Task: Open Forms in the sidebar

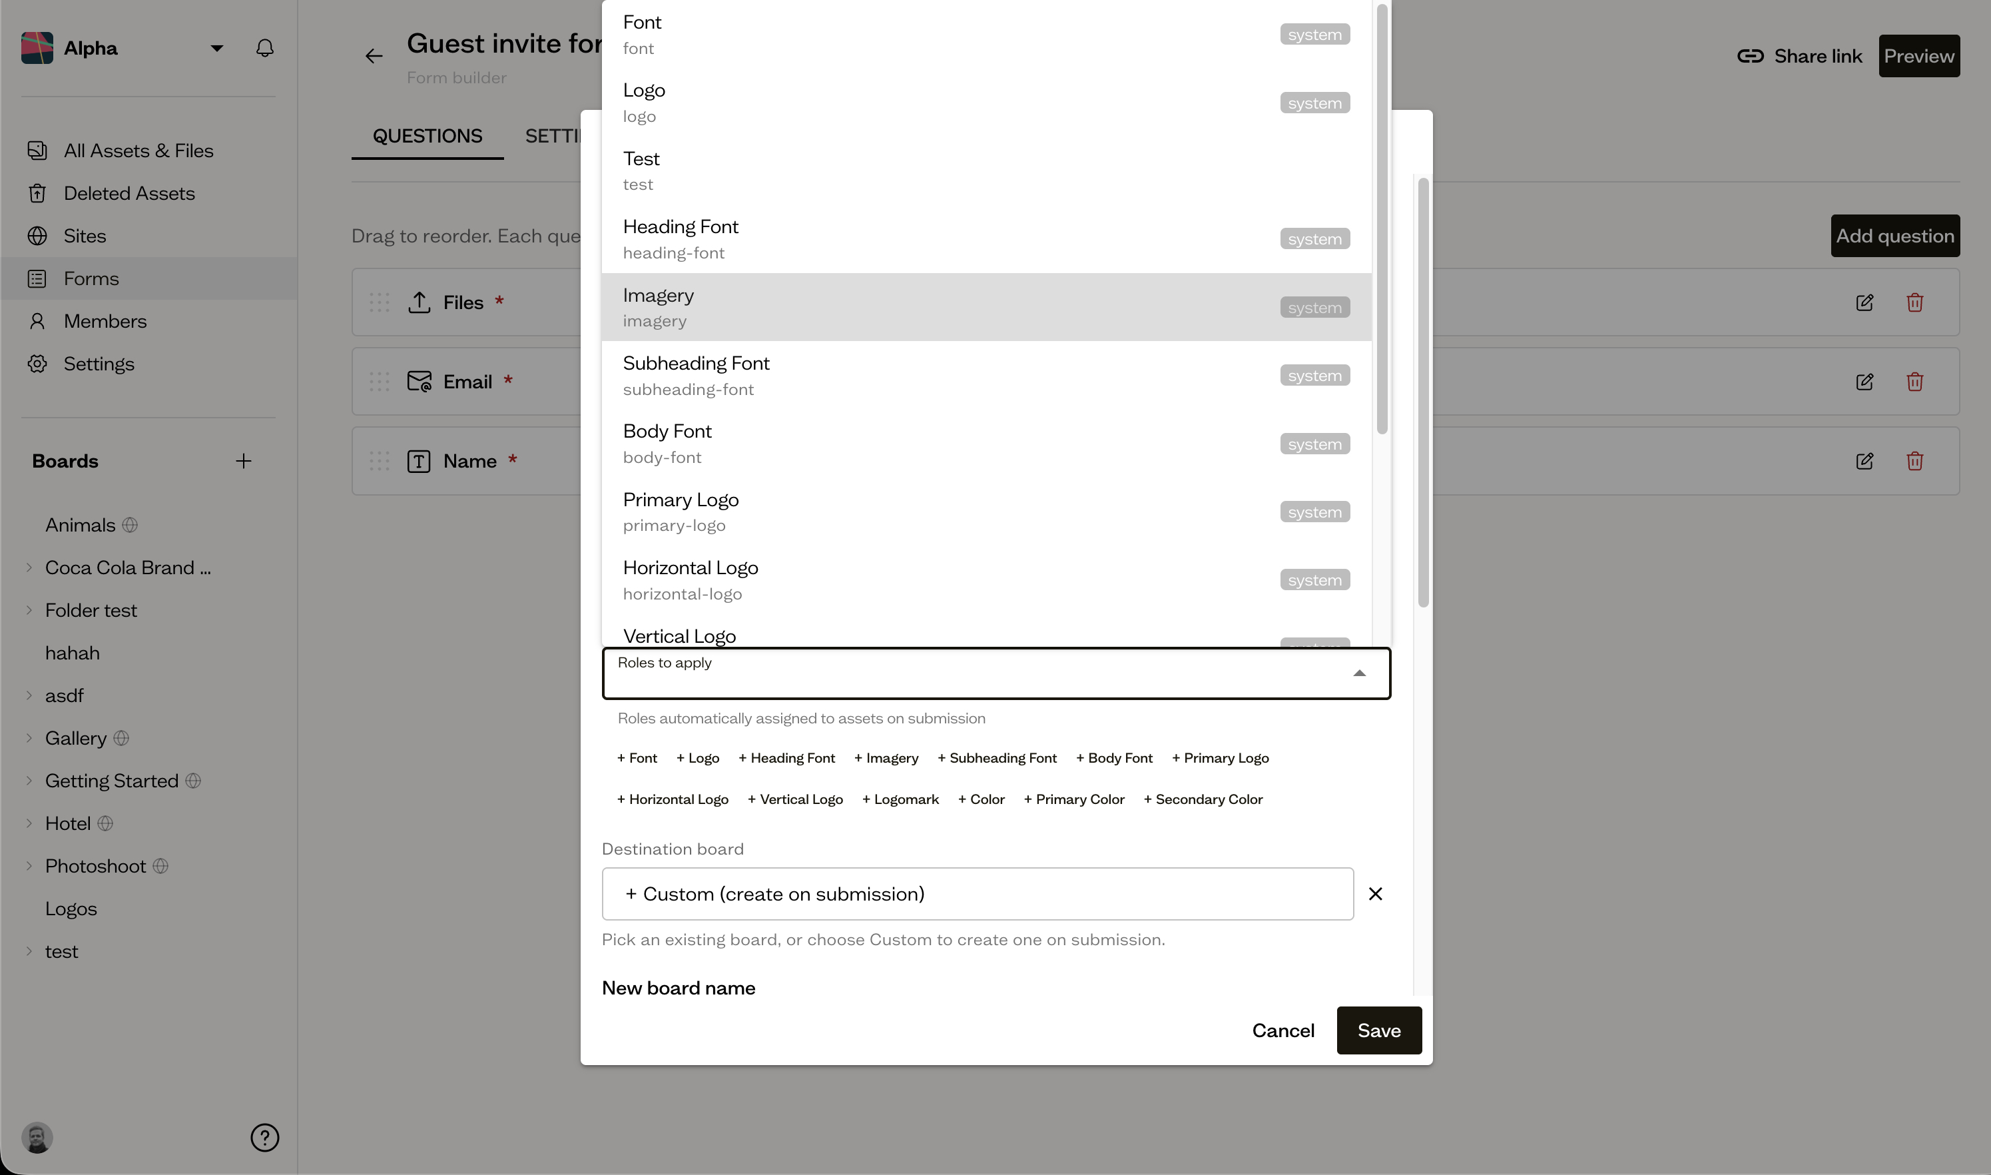Action: click(x=148, y=278)
